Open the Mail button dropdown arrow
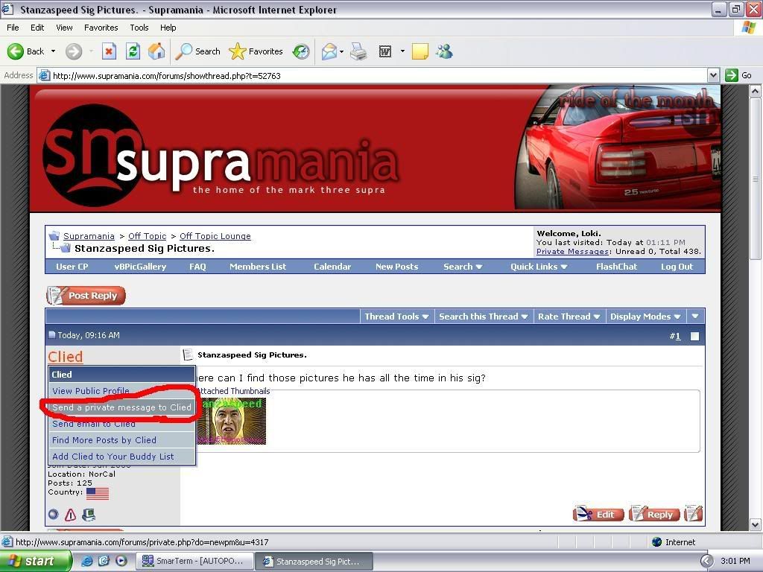Viewport: 763px width, 572px height. click(x=341, y=51)
